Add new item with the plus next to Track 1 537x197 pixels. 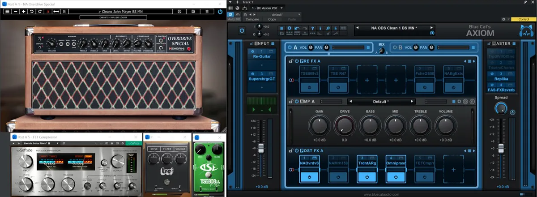238,2
